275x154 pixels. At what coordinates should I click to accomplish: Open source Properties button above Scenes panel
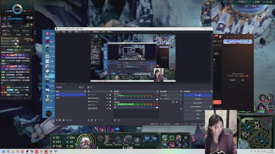point(81,87)
